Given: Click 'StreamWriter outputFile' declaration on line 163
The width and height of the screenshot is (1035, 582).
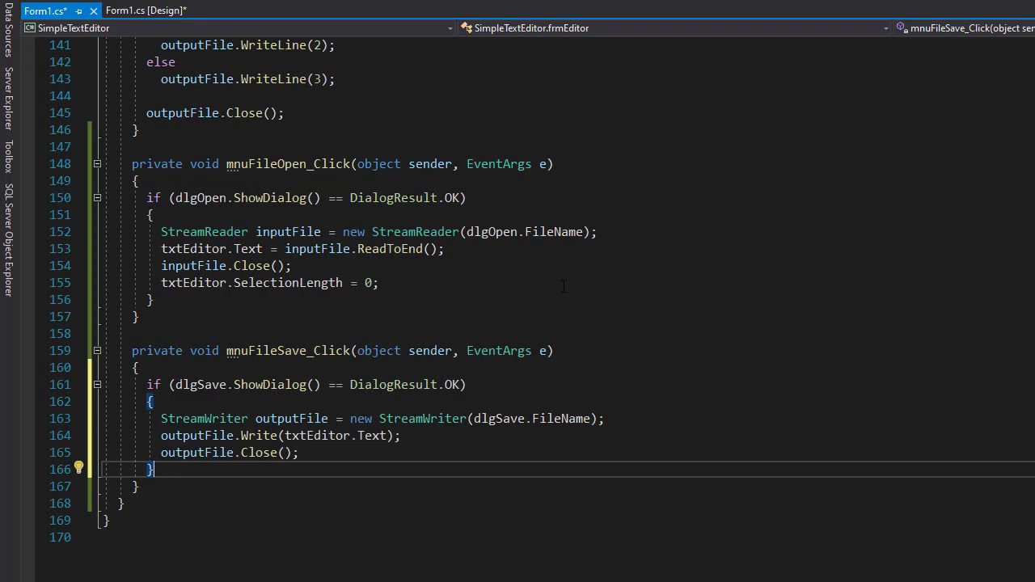Looking at the screenshot, I should (244, 419).
